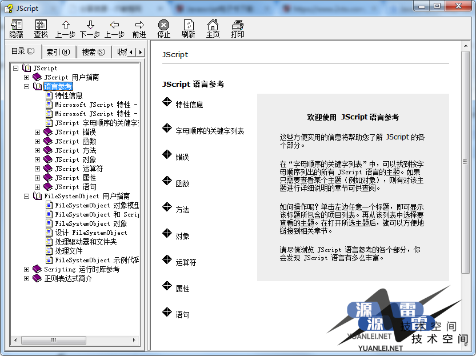Click the content pane vertical scrollbar thumb
This screenshot has width=476, height=356.
click(465, 162)
